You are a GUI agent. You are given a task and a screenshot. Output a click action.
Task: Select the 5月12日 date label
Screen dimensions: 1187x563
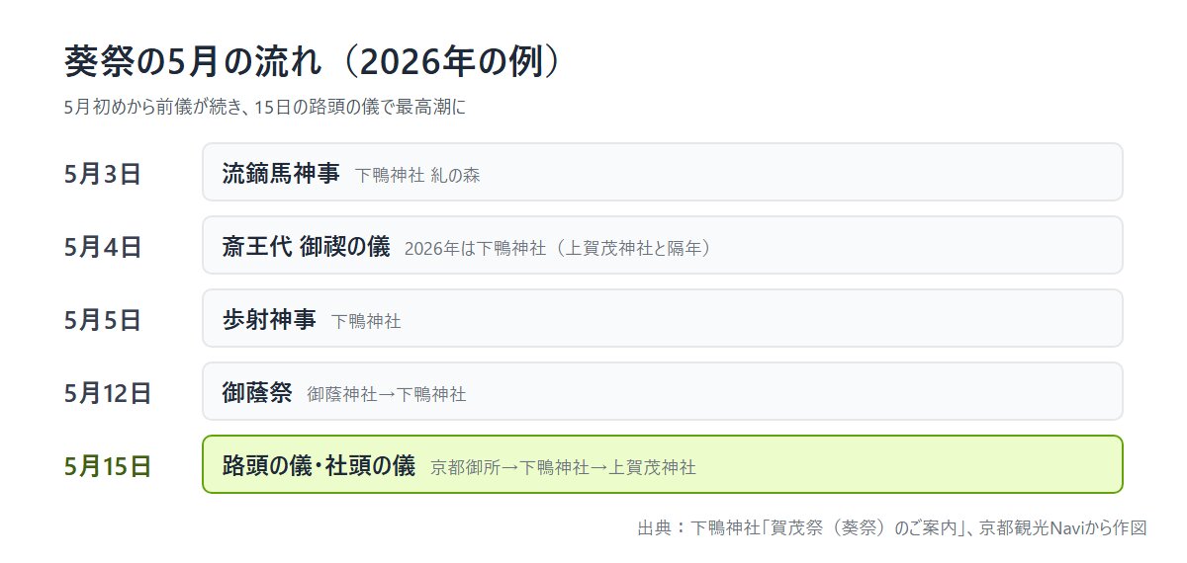coord(108,393)
